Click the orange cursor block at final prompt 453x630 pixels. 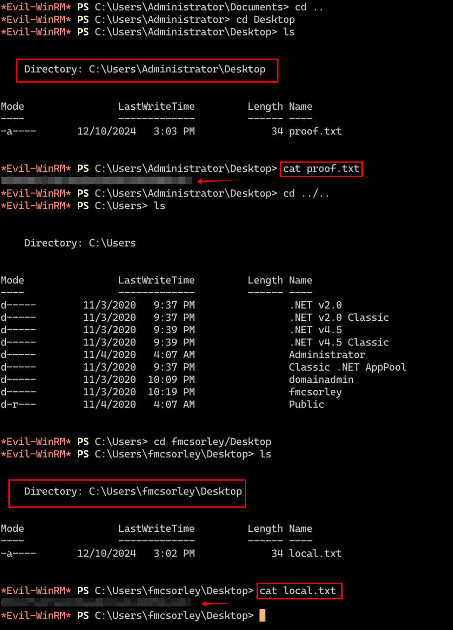click(262, 616)
